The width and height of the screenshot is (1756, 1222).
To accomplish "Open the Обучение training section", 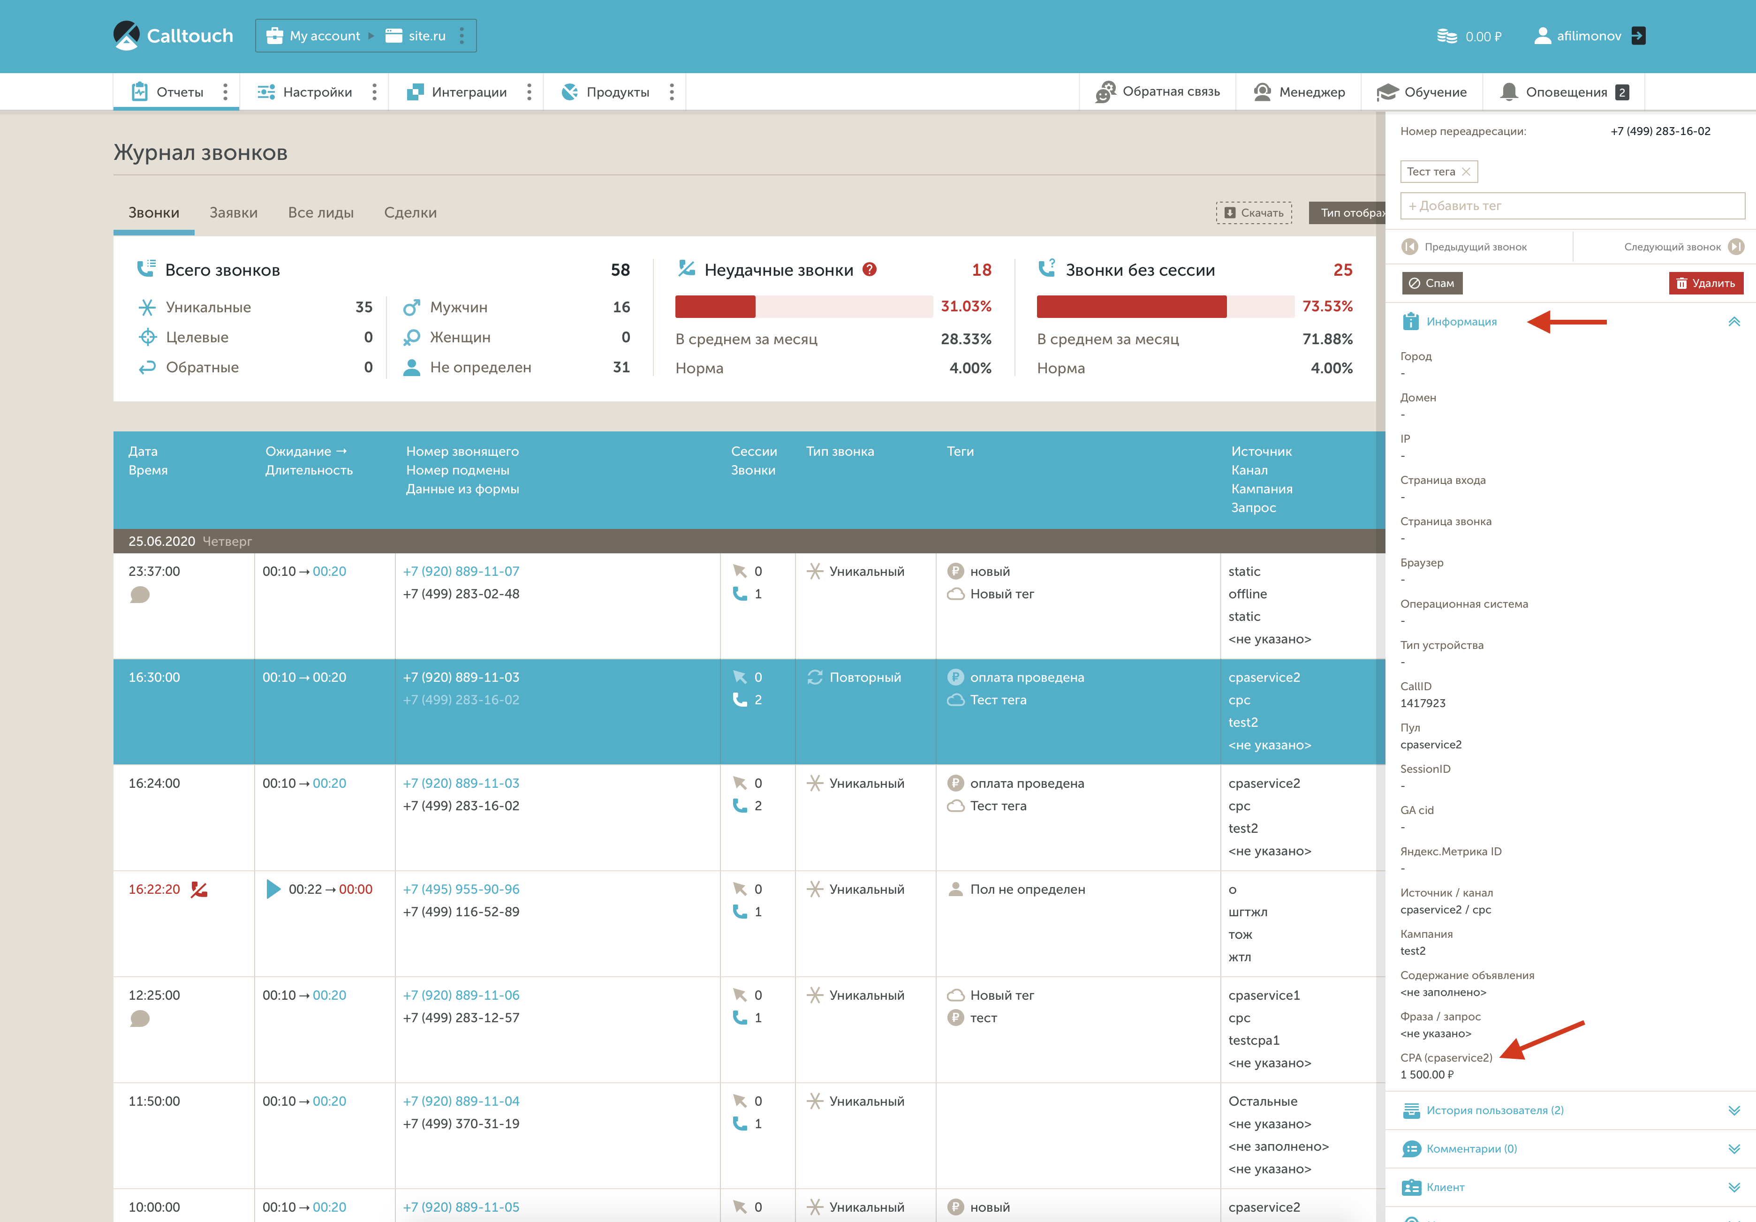I will 1422,92.
